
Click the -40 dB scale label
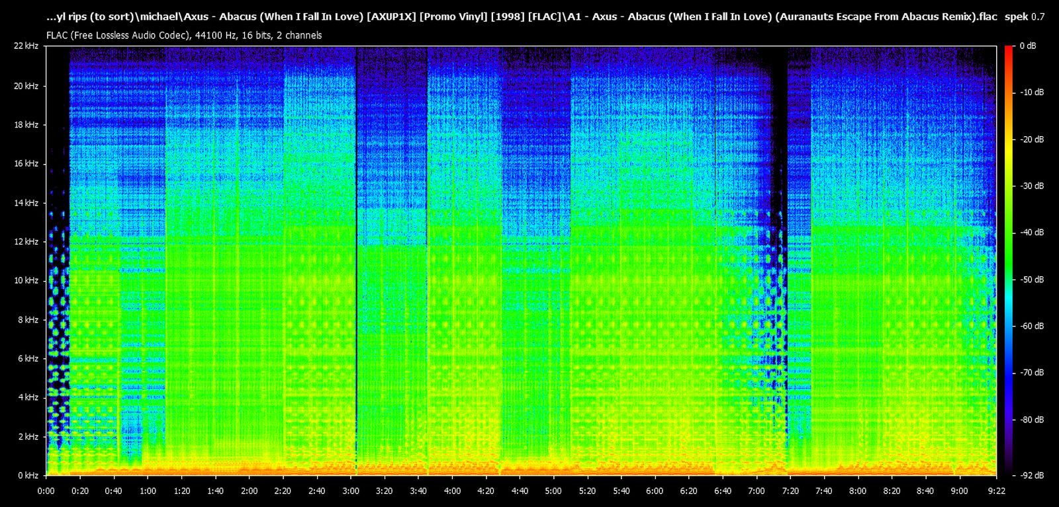pyautogui.click(x=1031, y=233)
